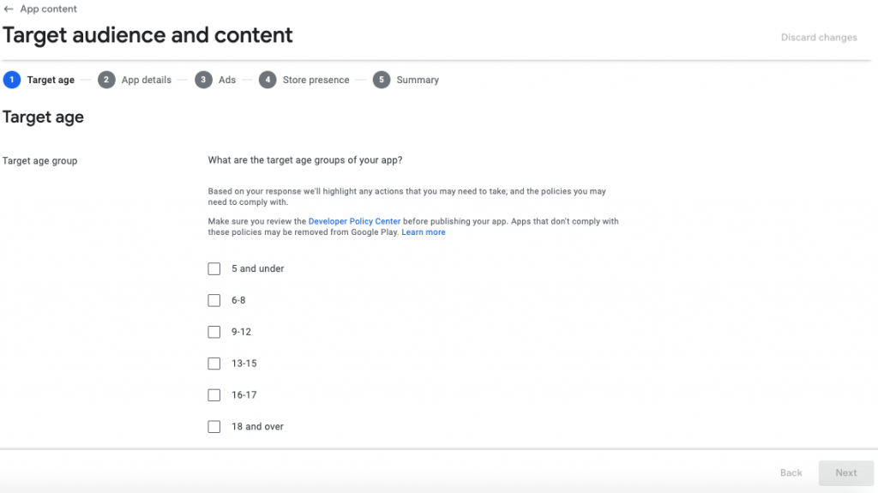The image size is (878, 493).
Task: Enable the 13-15 age group checkbox
Action: point(214,364)
